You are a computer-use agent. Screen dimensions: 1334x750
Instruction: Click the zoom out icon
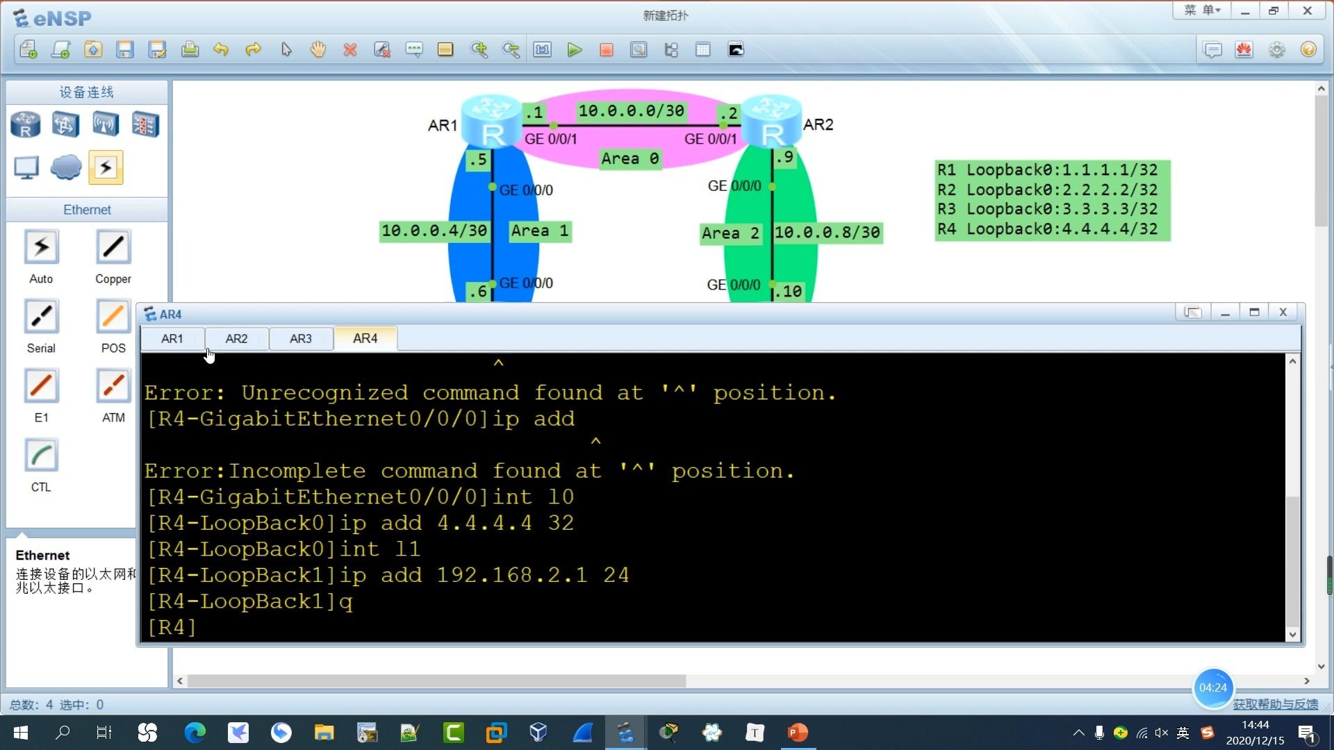coord(511,50)
